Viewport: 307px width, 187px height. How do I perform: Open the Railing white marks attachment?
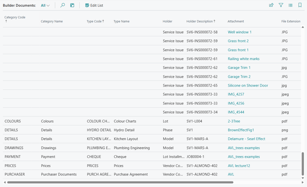coord(244,59)
